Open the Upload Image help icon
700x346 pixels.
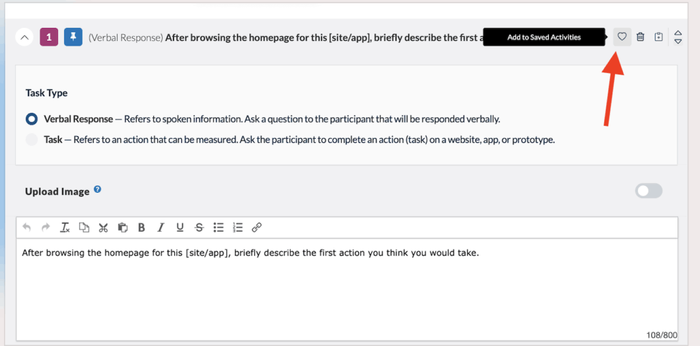97,189
